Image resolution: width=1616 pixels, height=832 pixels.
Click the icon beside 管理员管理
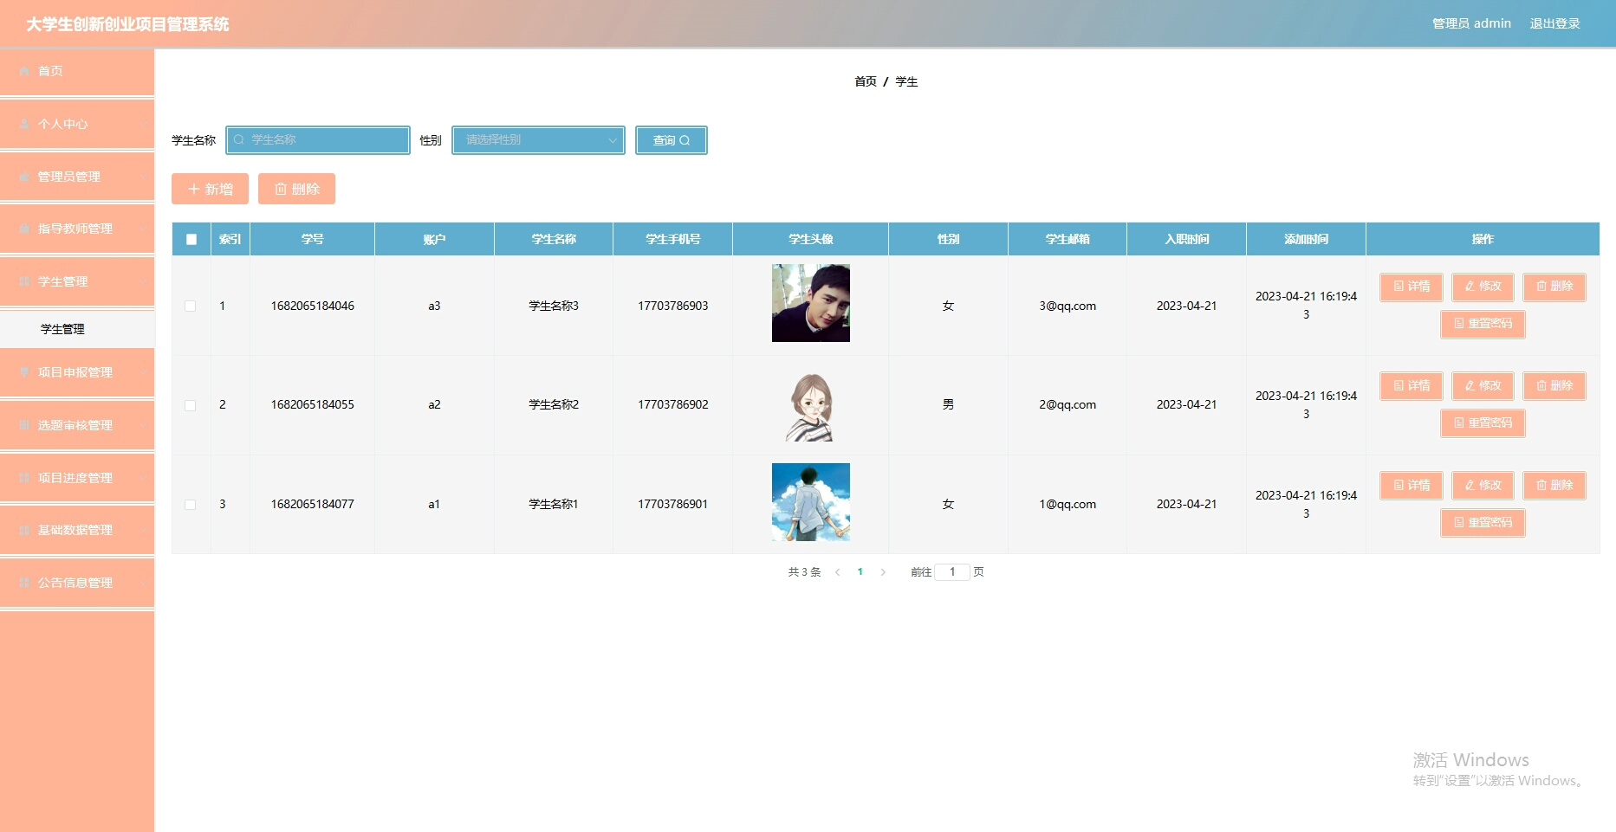24,177
